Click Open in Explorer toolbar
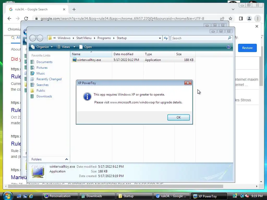This screenshot has height=200, width=267. 86,47
